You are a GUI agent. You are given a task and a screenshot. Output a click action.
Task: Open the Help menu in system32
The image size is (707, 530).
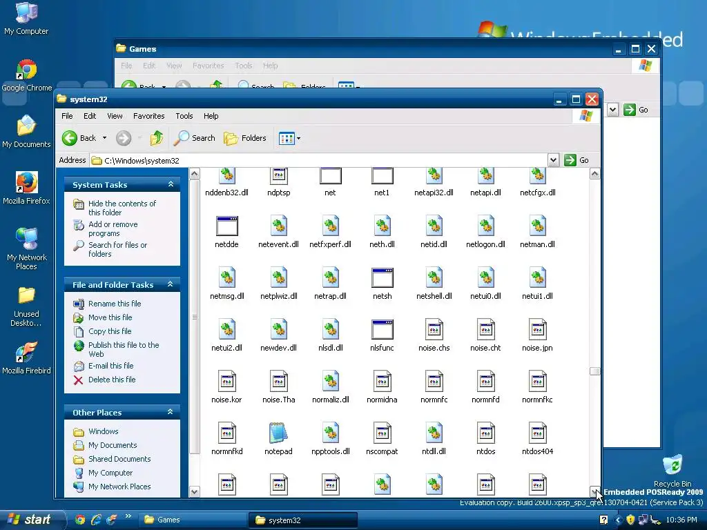tap(211, 116)
